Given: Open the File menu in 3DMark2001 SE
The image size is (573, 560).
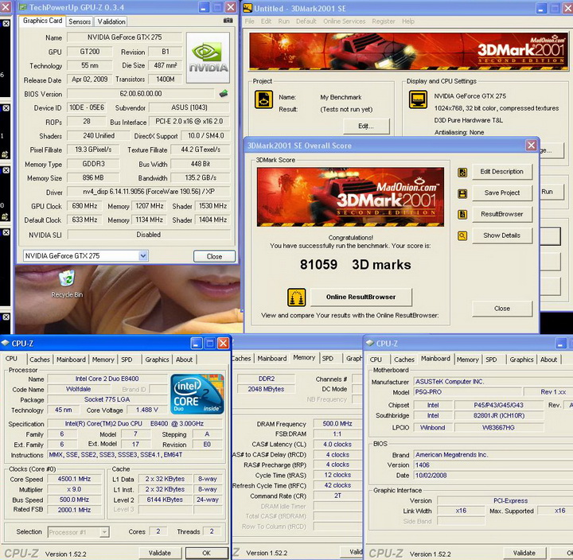Looking at the screenshot, I should 250,21.
